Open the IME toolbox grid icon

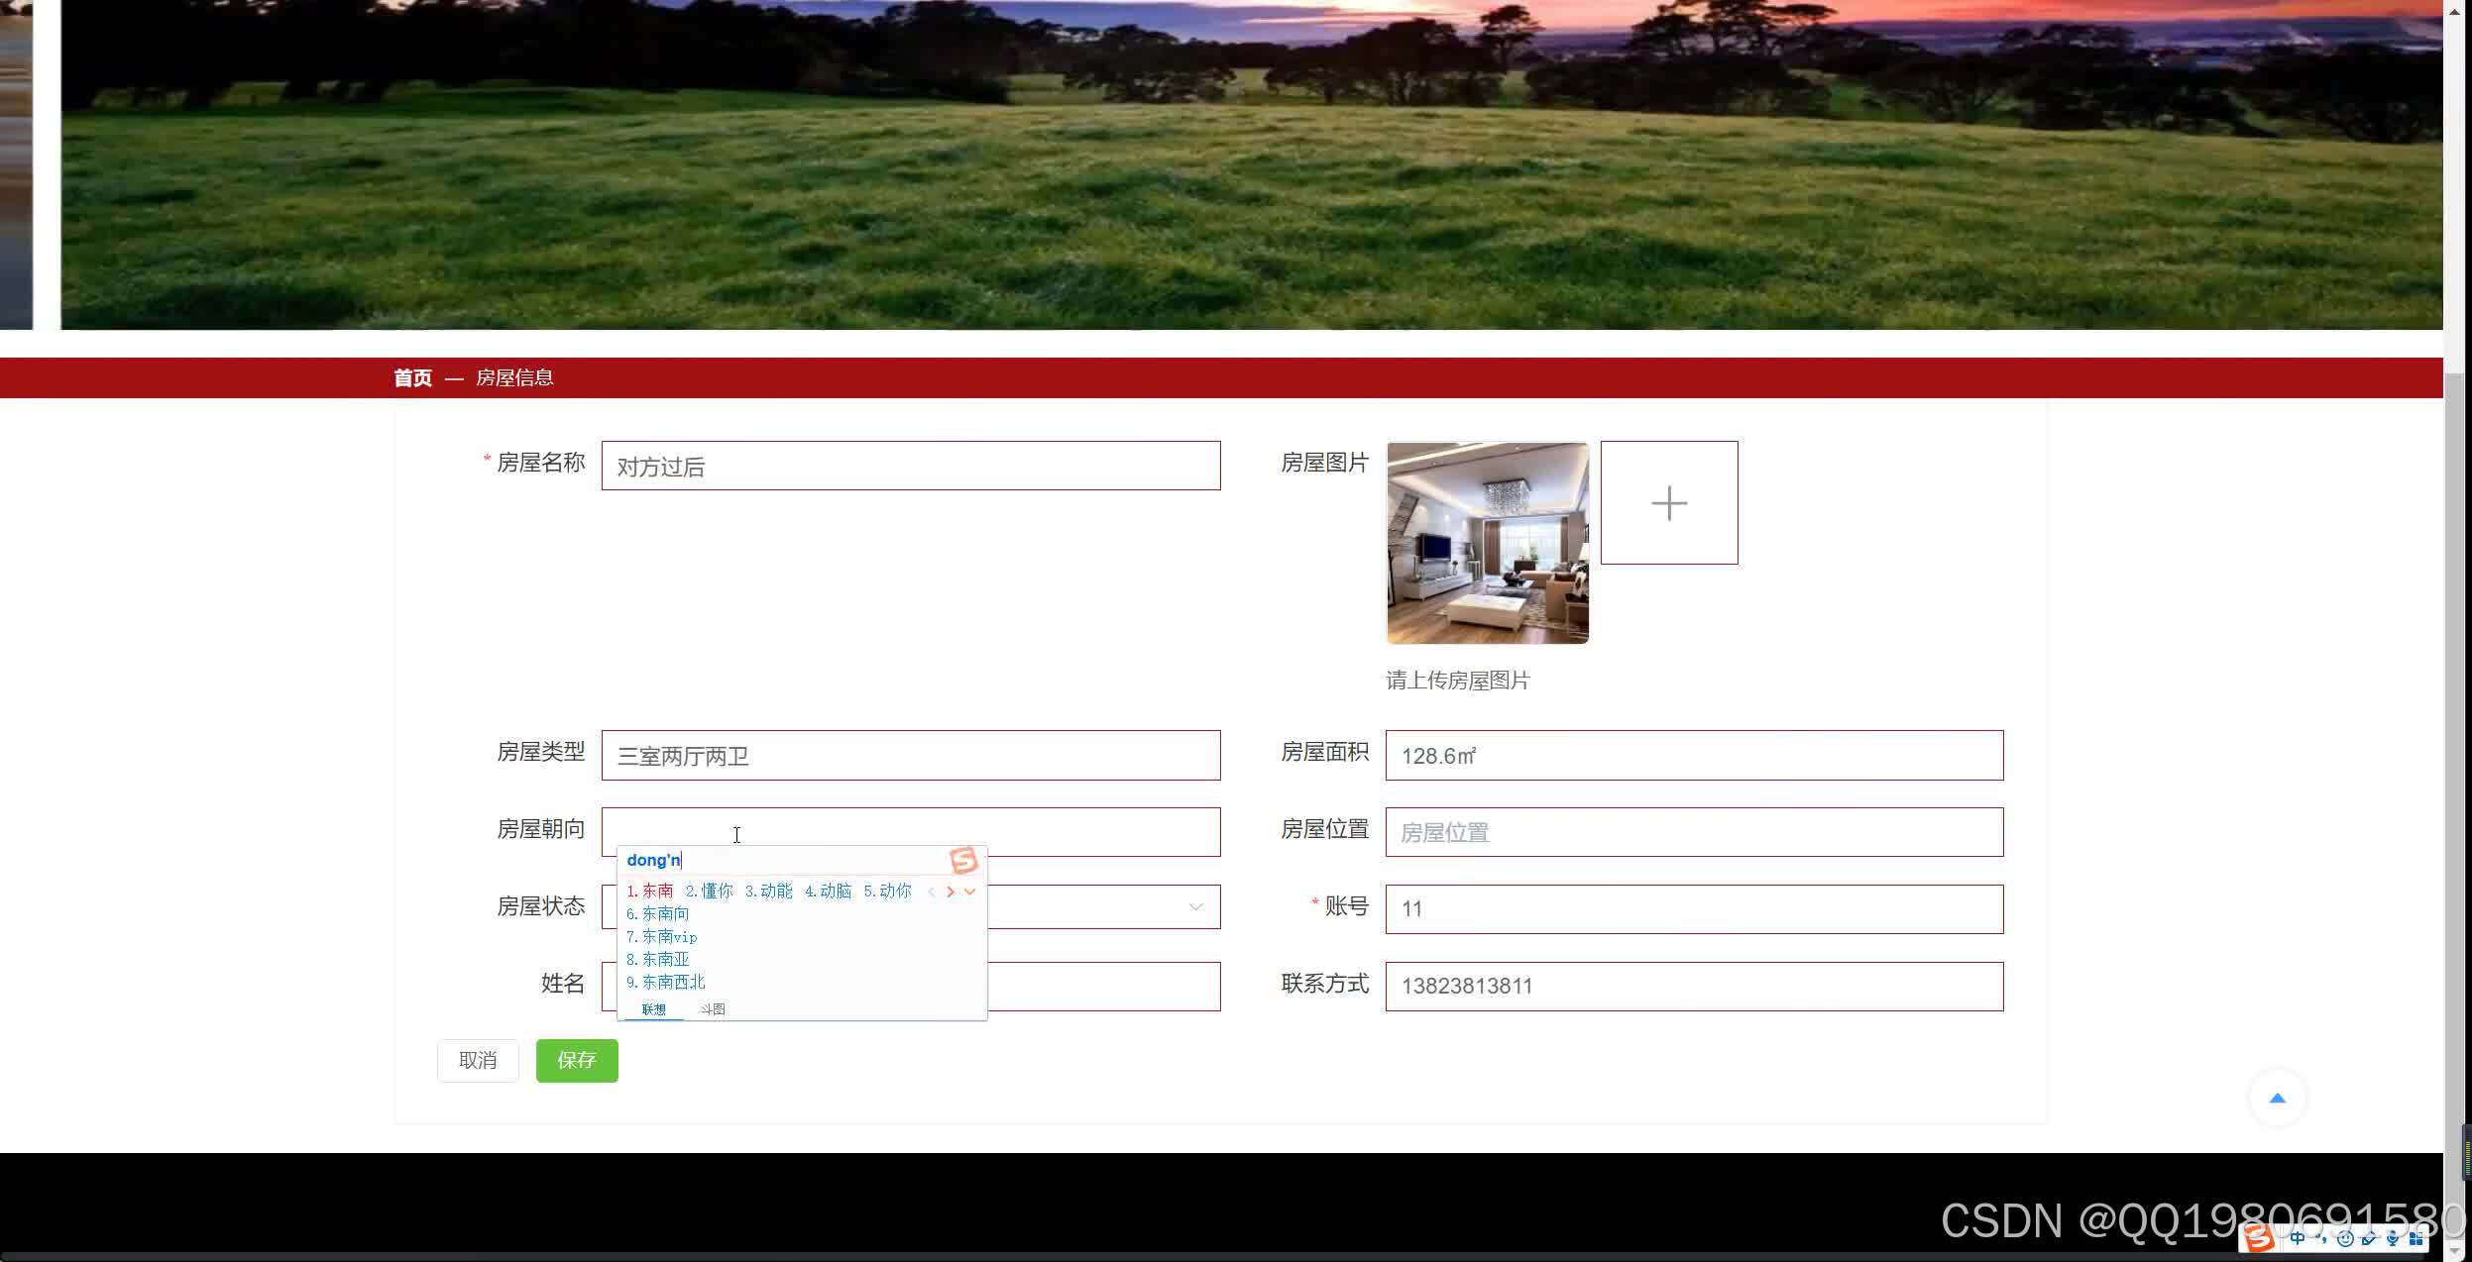pos(2416,1238)
